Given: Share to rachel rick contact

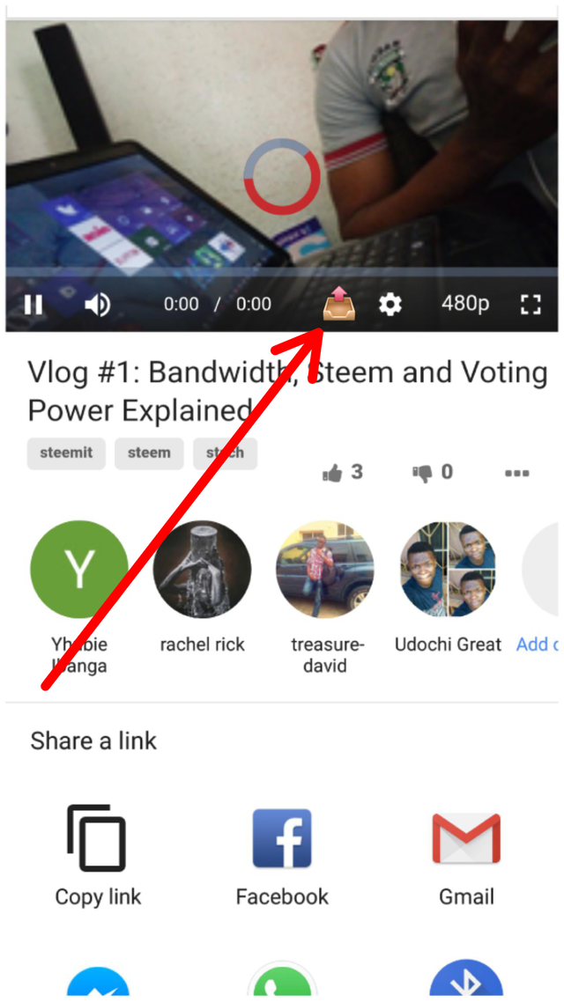Looking at the screenshot, I should (202, 569).
